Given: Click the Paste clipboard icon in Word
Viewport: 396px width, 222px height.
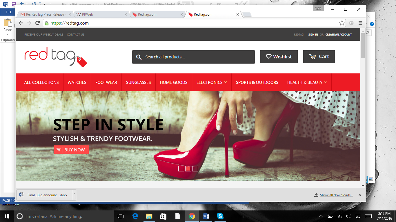Looking at the screenshot, I should pyautogui.click(x=8, y=23).
